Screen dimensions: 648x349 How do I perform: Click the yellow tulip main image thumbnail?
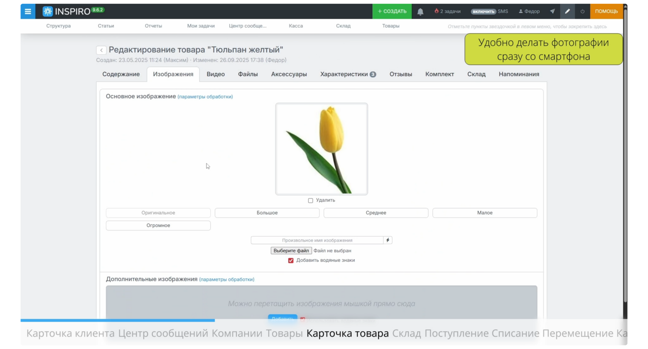click(322, 149)
